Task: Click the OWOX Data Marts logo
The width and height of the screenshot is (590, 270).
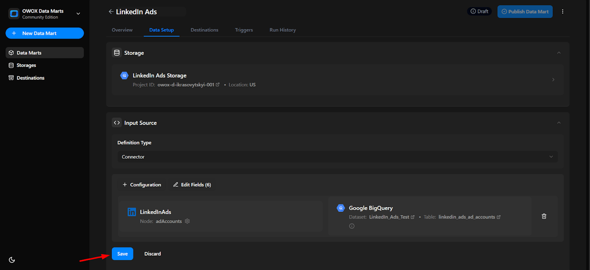Action: point(14,14)
